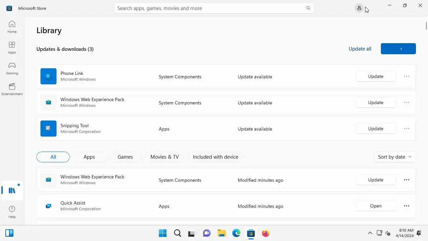Image resolution: width=428 pixels, height=241 pixels.
Task: Open Gaming section in sidebar
Action: tap(12, 68)
